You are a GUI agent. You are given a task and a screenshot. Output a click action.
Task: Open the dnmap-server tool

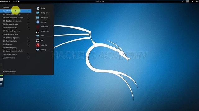[43, 17]
